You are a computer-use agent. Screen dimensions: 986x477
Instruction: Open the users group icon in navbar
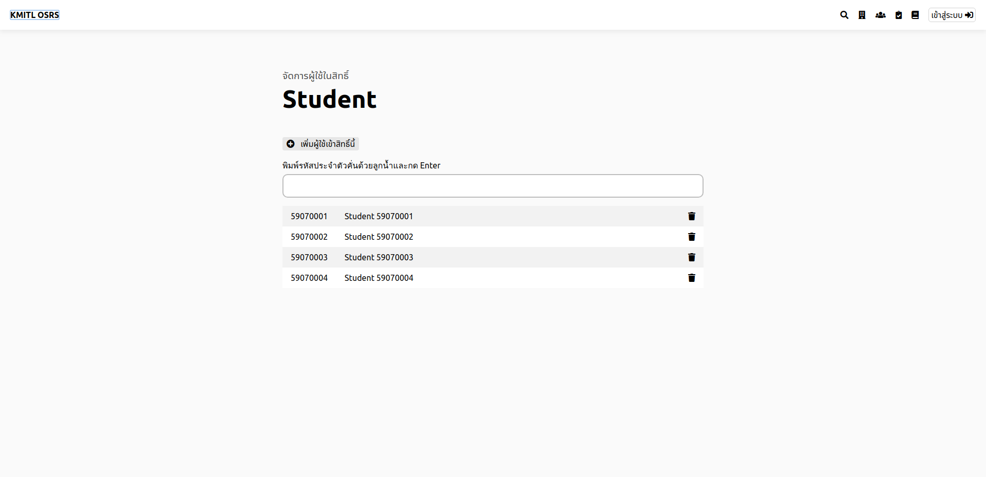[x=880, y=15]
